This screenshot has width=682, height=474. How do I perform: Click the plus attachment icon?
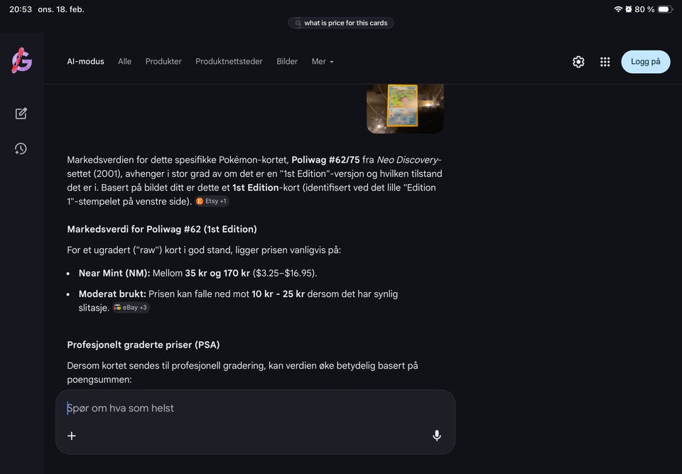(72, 436)
